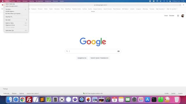The height and width of the screenshot is (104, 186).
Task: Launch FileZilla from the Dock
Action: 29,99
